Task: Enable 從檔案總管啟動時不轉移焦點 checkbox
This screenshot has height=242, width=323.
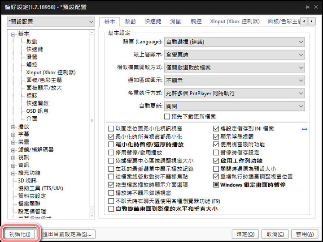Action: 111,177
